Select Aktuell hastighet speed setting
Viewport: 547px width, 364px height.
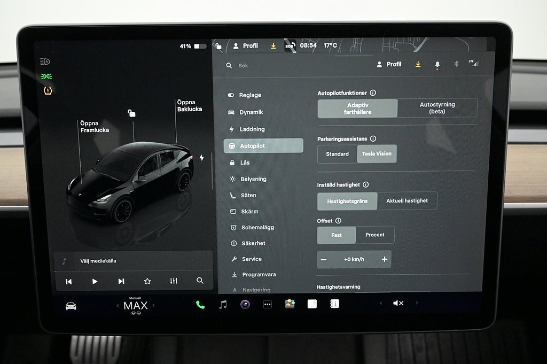[x=407, y=201]
